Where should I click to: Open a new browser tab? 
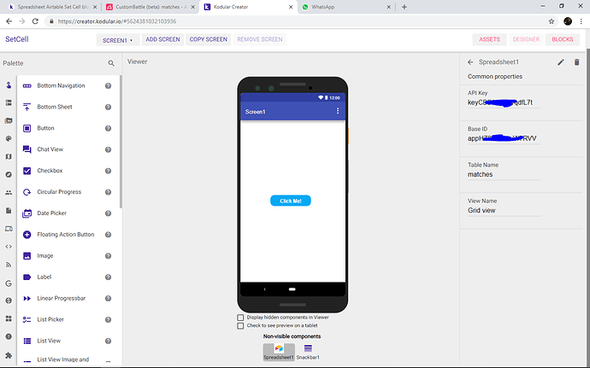click(x=404, y=7)
